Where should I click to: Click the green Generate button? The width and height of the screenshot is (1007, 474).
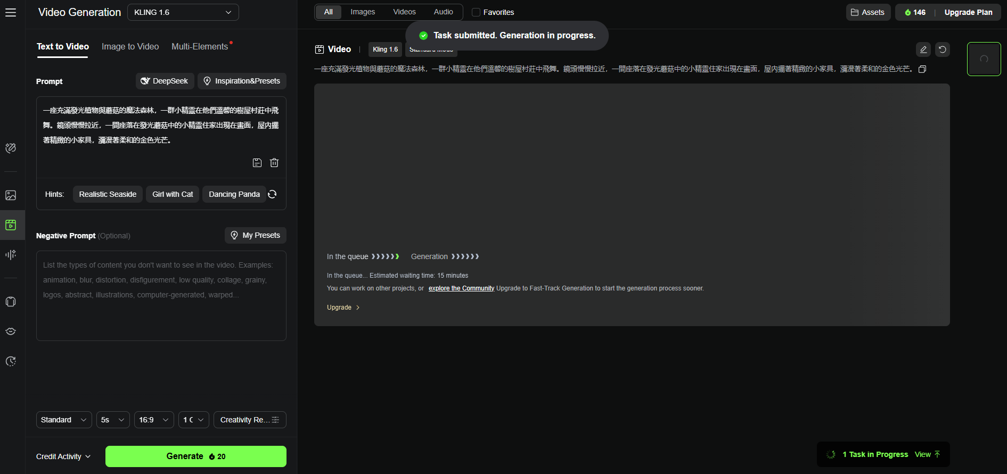point(196,456)
